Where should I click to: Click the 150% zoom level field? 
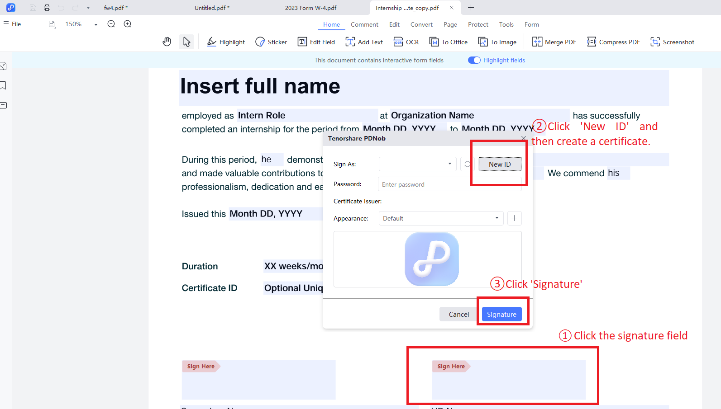tap(74, 24)
